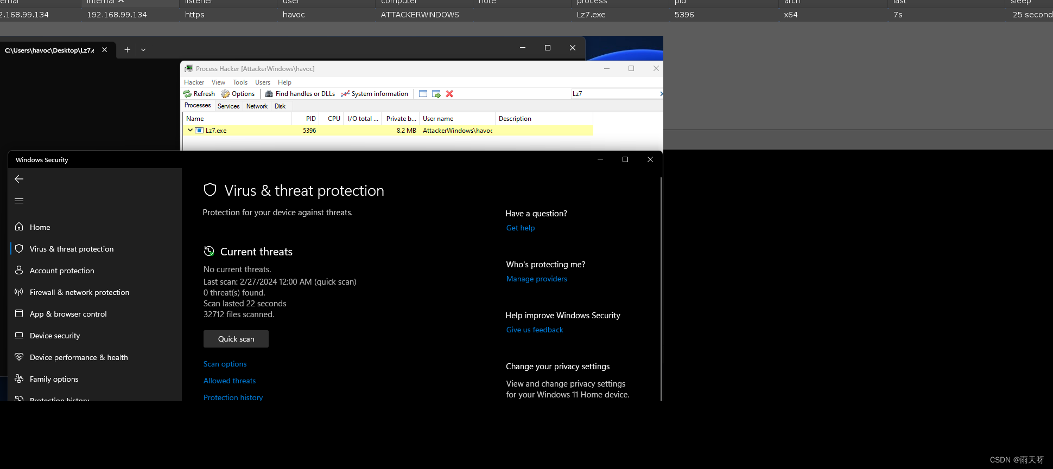Sort by the Private b... column header
The width and height of the screenshot is (1053, 469).
coord(401,119)
